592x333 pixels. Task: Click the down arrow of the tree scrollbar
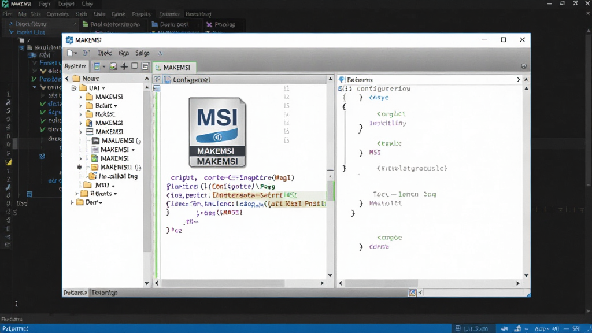tap(147, 283)
